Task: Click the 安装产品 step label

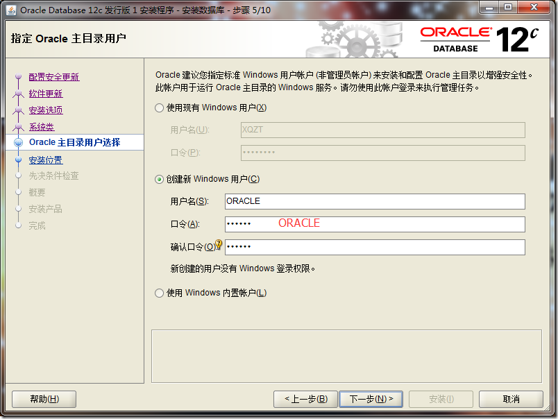Action: (x=46, y=209)
